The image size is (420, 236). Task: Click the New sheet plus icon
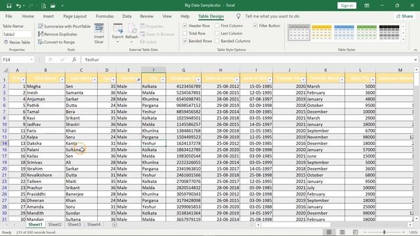[x=115, y=225]
